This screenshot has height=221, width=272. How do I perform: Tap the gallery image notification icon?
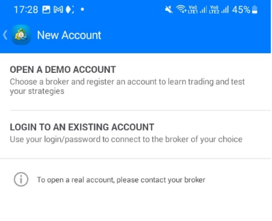pyautogui.click(x=46, y=10)
